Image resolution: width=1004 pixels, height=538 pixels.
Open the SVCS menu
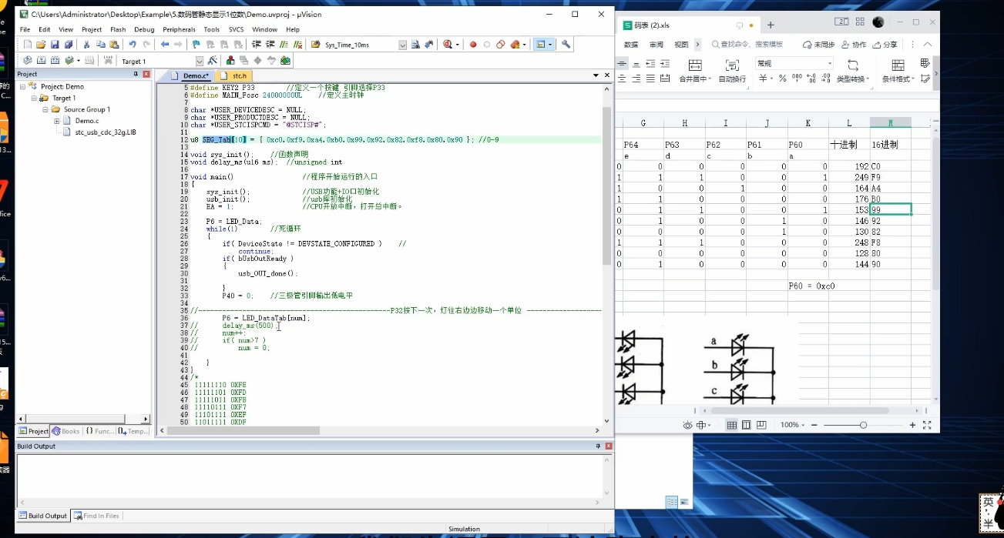236,29
